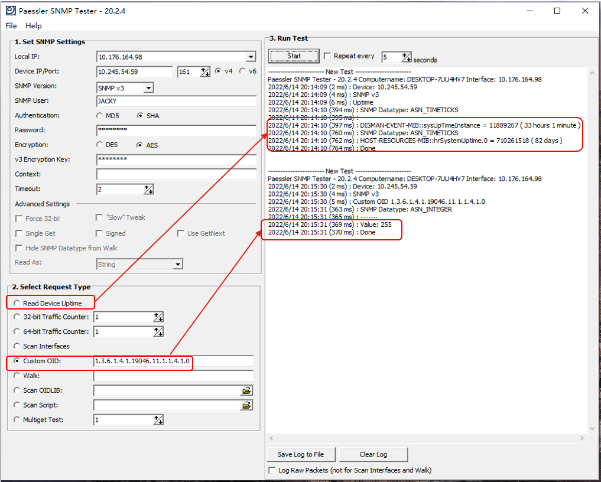Open folder browser for Scan OIDLIB
The height and width of the screenshot is (482, 601).
[247, 390]
